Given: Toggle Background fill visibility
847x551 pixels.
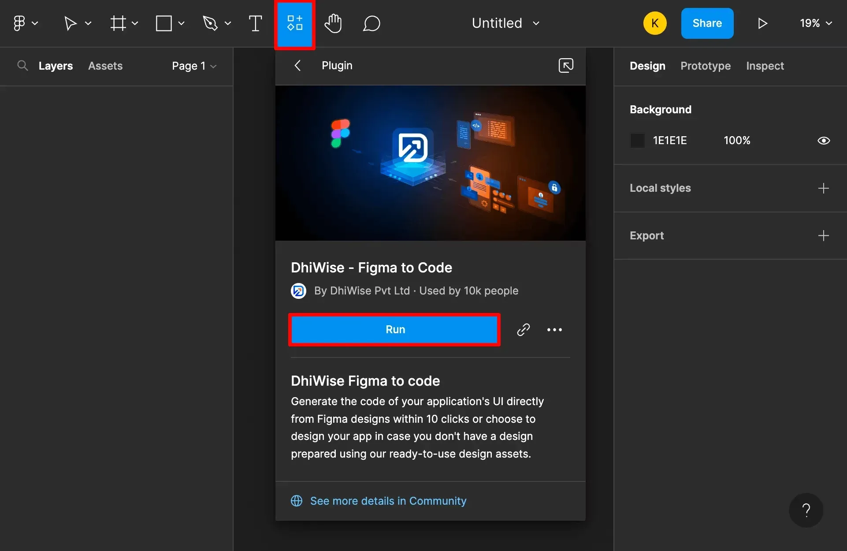Looking at the screenshot, I should click(824, 140).
